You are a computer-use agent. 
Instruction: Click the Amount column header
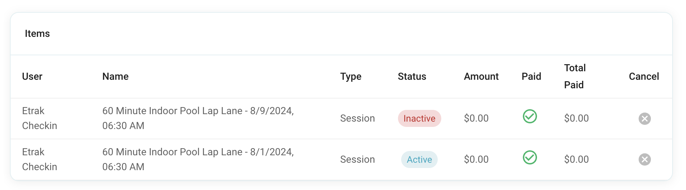[481, 77]
